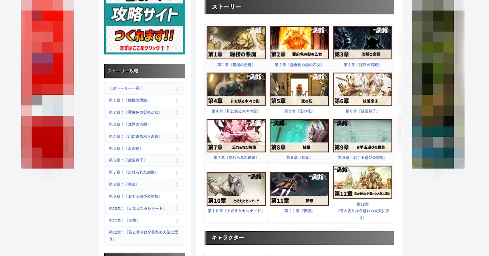This screenshot has height=256, width=489.
Task: Click the chevron on the 第12章 sidebar row
Action: 177,236
